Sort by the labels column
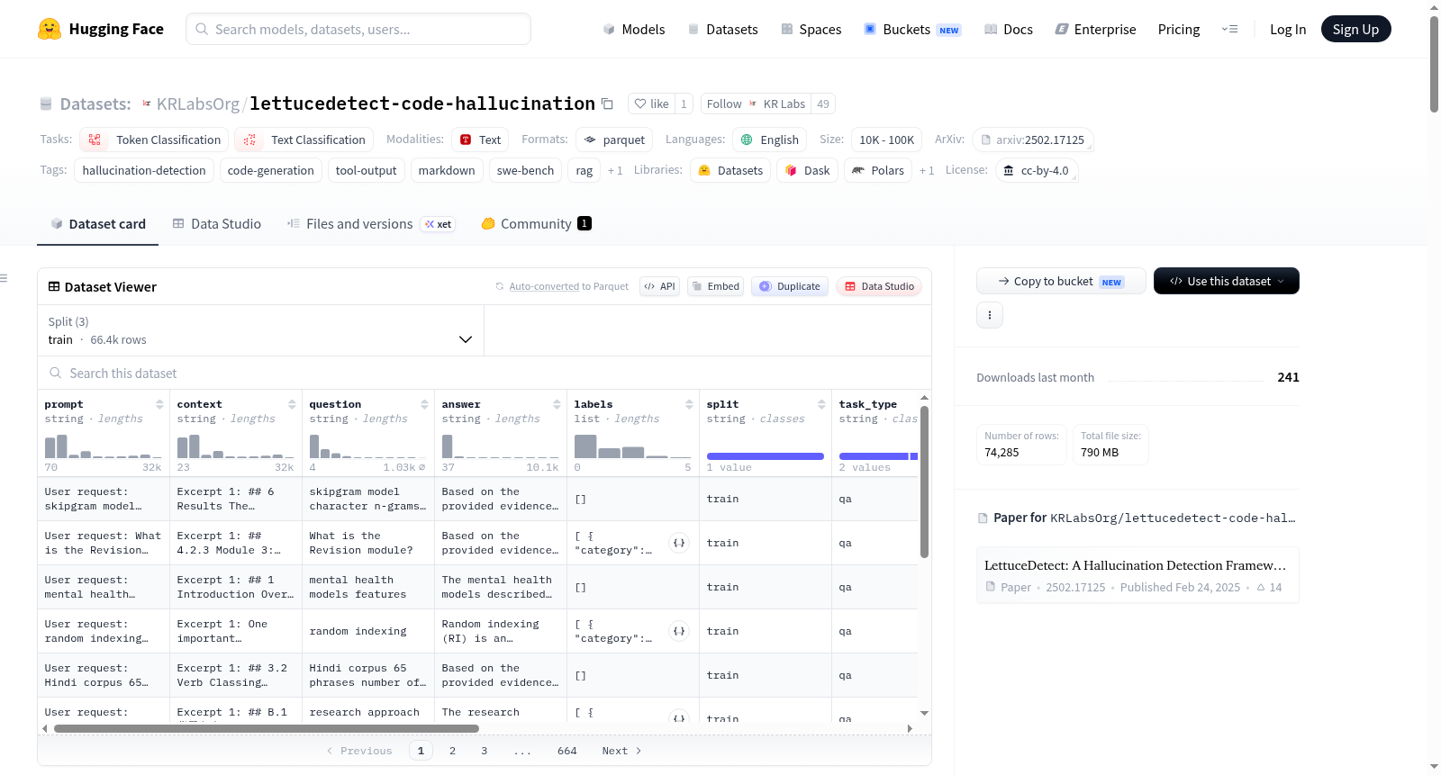The width and height of the screenshot is (1441, 775). (x=689, y=404)
